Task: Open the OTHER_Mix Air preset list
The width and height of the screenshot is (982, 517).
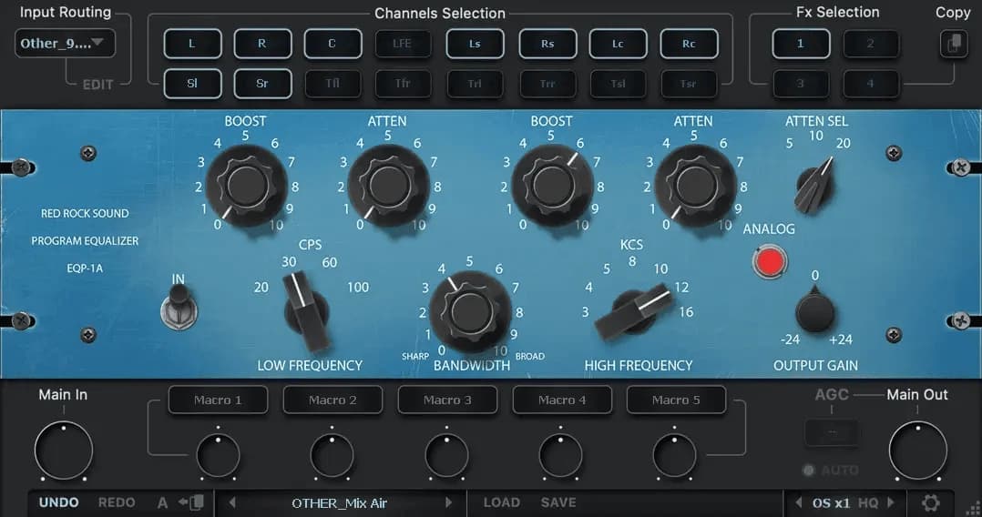Action: point(339,502)
